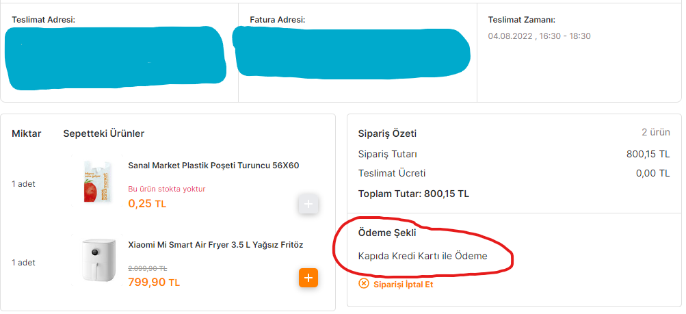Click the Fatura Adresi label
The width and height of the screenshot is (686, 314).
(278, 20)
